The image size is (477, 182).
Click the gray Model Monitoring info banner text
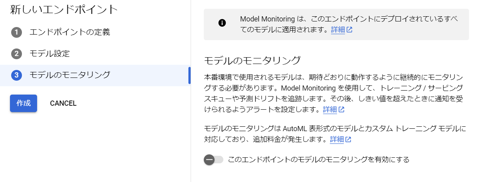pyautogui.click(x=349, y=24)
